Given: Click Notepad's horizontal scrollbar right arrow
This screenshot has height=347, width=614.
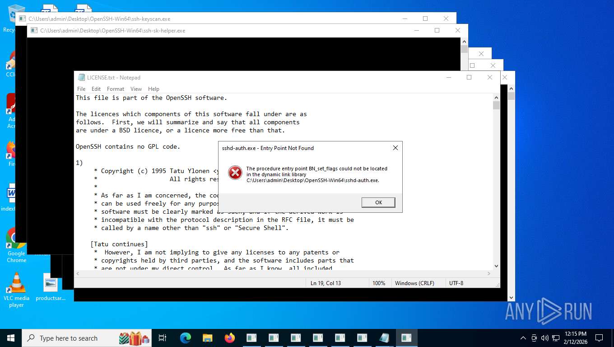Looking at the screenshot, I should coord(489,273).
